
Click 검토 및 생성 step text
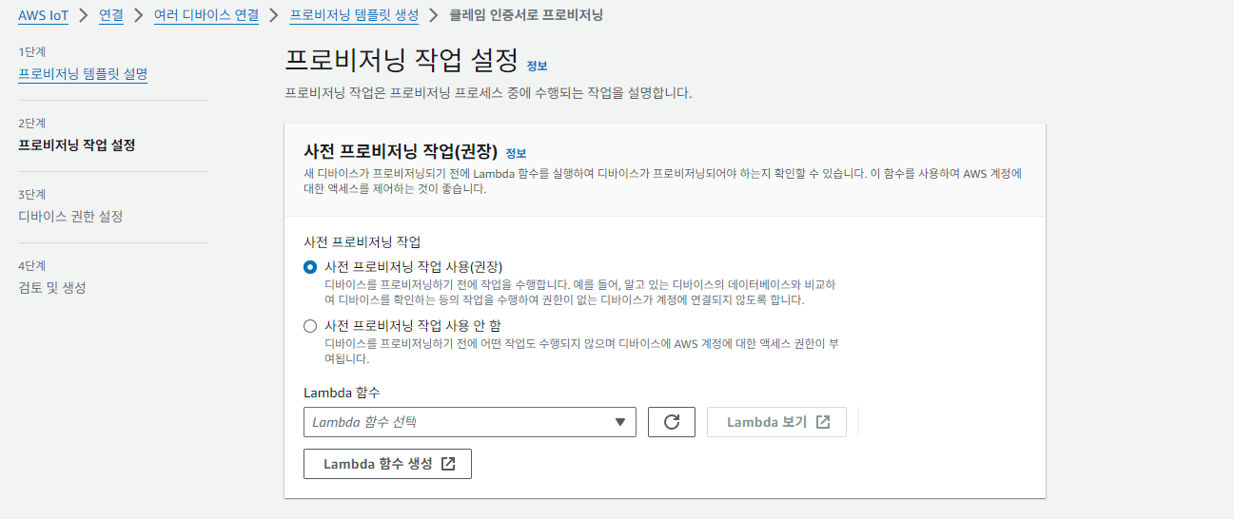(x=52, y=287)
